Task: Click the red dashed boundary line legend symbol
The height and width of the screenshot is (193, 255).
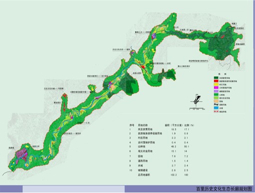Action: (216, 112)
